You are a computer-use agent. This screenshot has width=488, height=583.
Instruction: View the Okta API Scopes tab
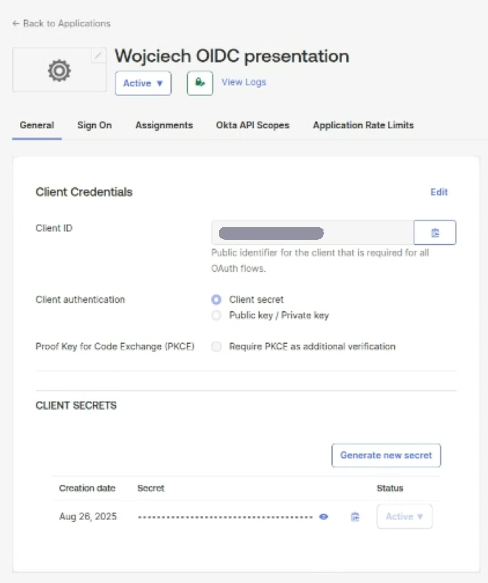[252, 125]
